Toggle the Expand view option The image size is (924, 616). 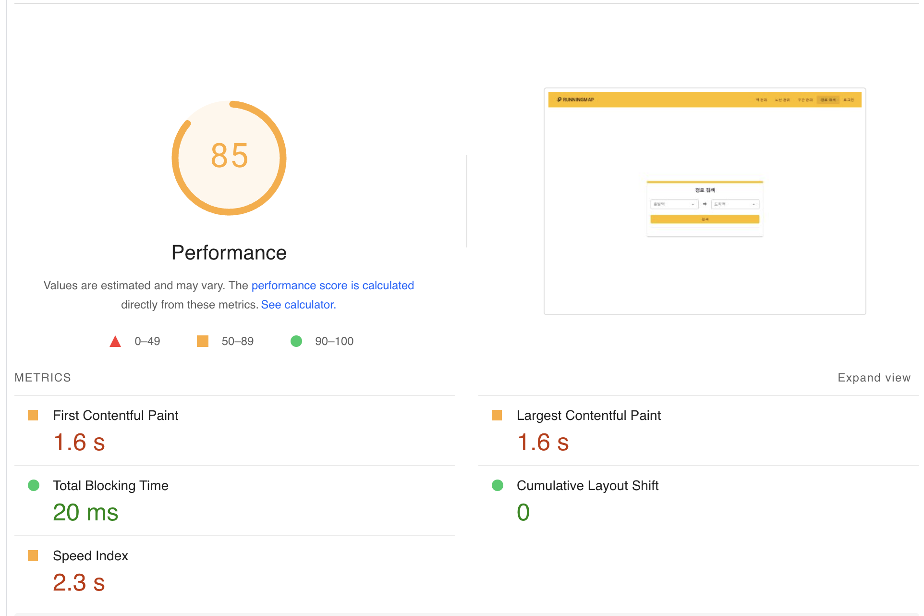[x=874, y=378]
